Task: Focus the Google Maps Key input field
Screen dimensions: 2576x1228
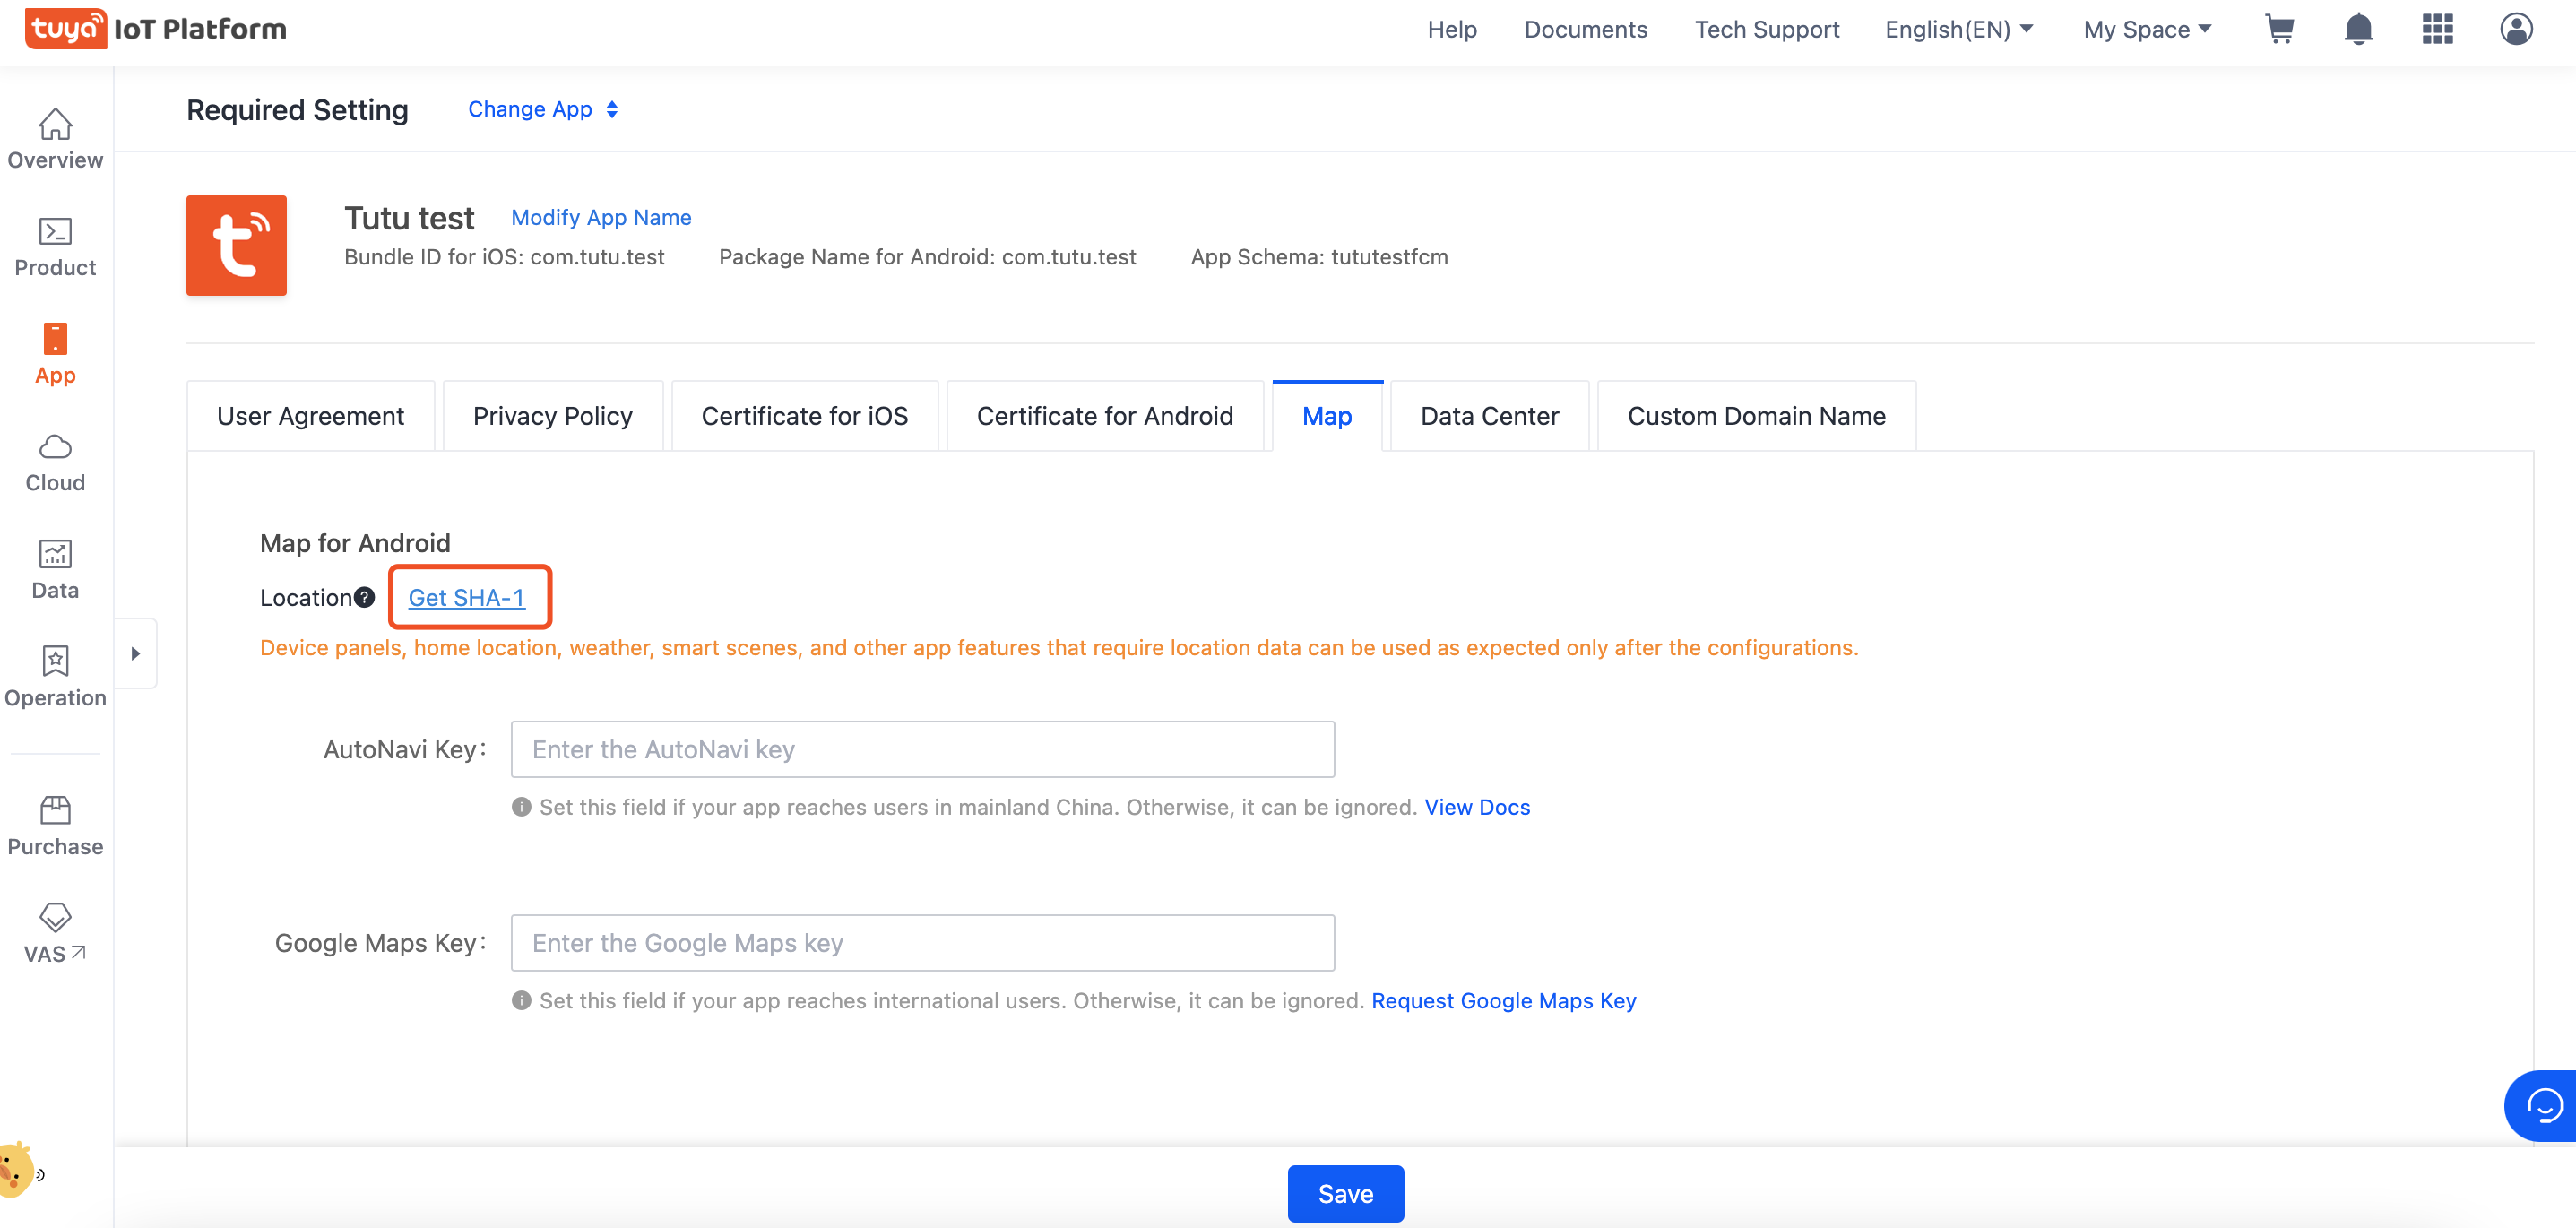Action: coord(922,942)
